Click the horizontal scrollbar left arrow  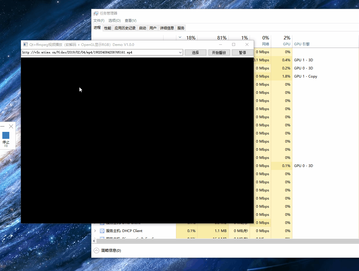tap(94, 241)
